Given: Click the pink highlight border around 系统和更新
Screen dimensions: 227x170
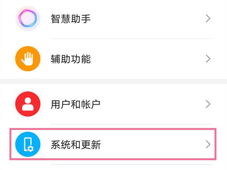Looking at the screenshot, I should coord(113,129).
